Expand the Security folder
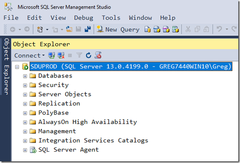Screen dimensions: 240x163 [25, 86]
